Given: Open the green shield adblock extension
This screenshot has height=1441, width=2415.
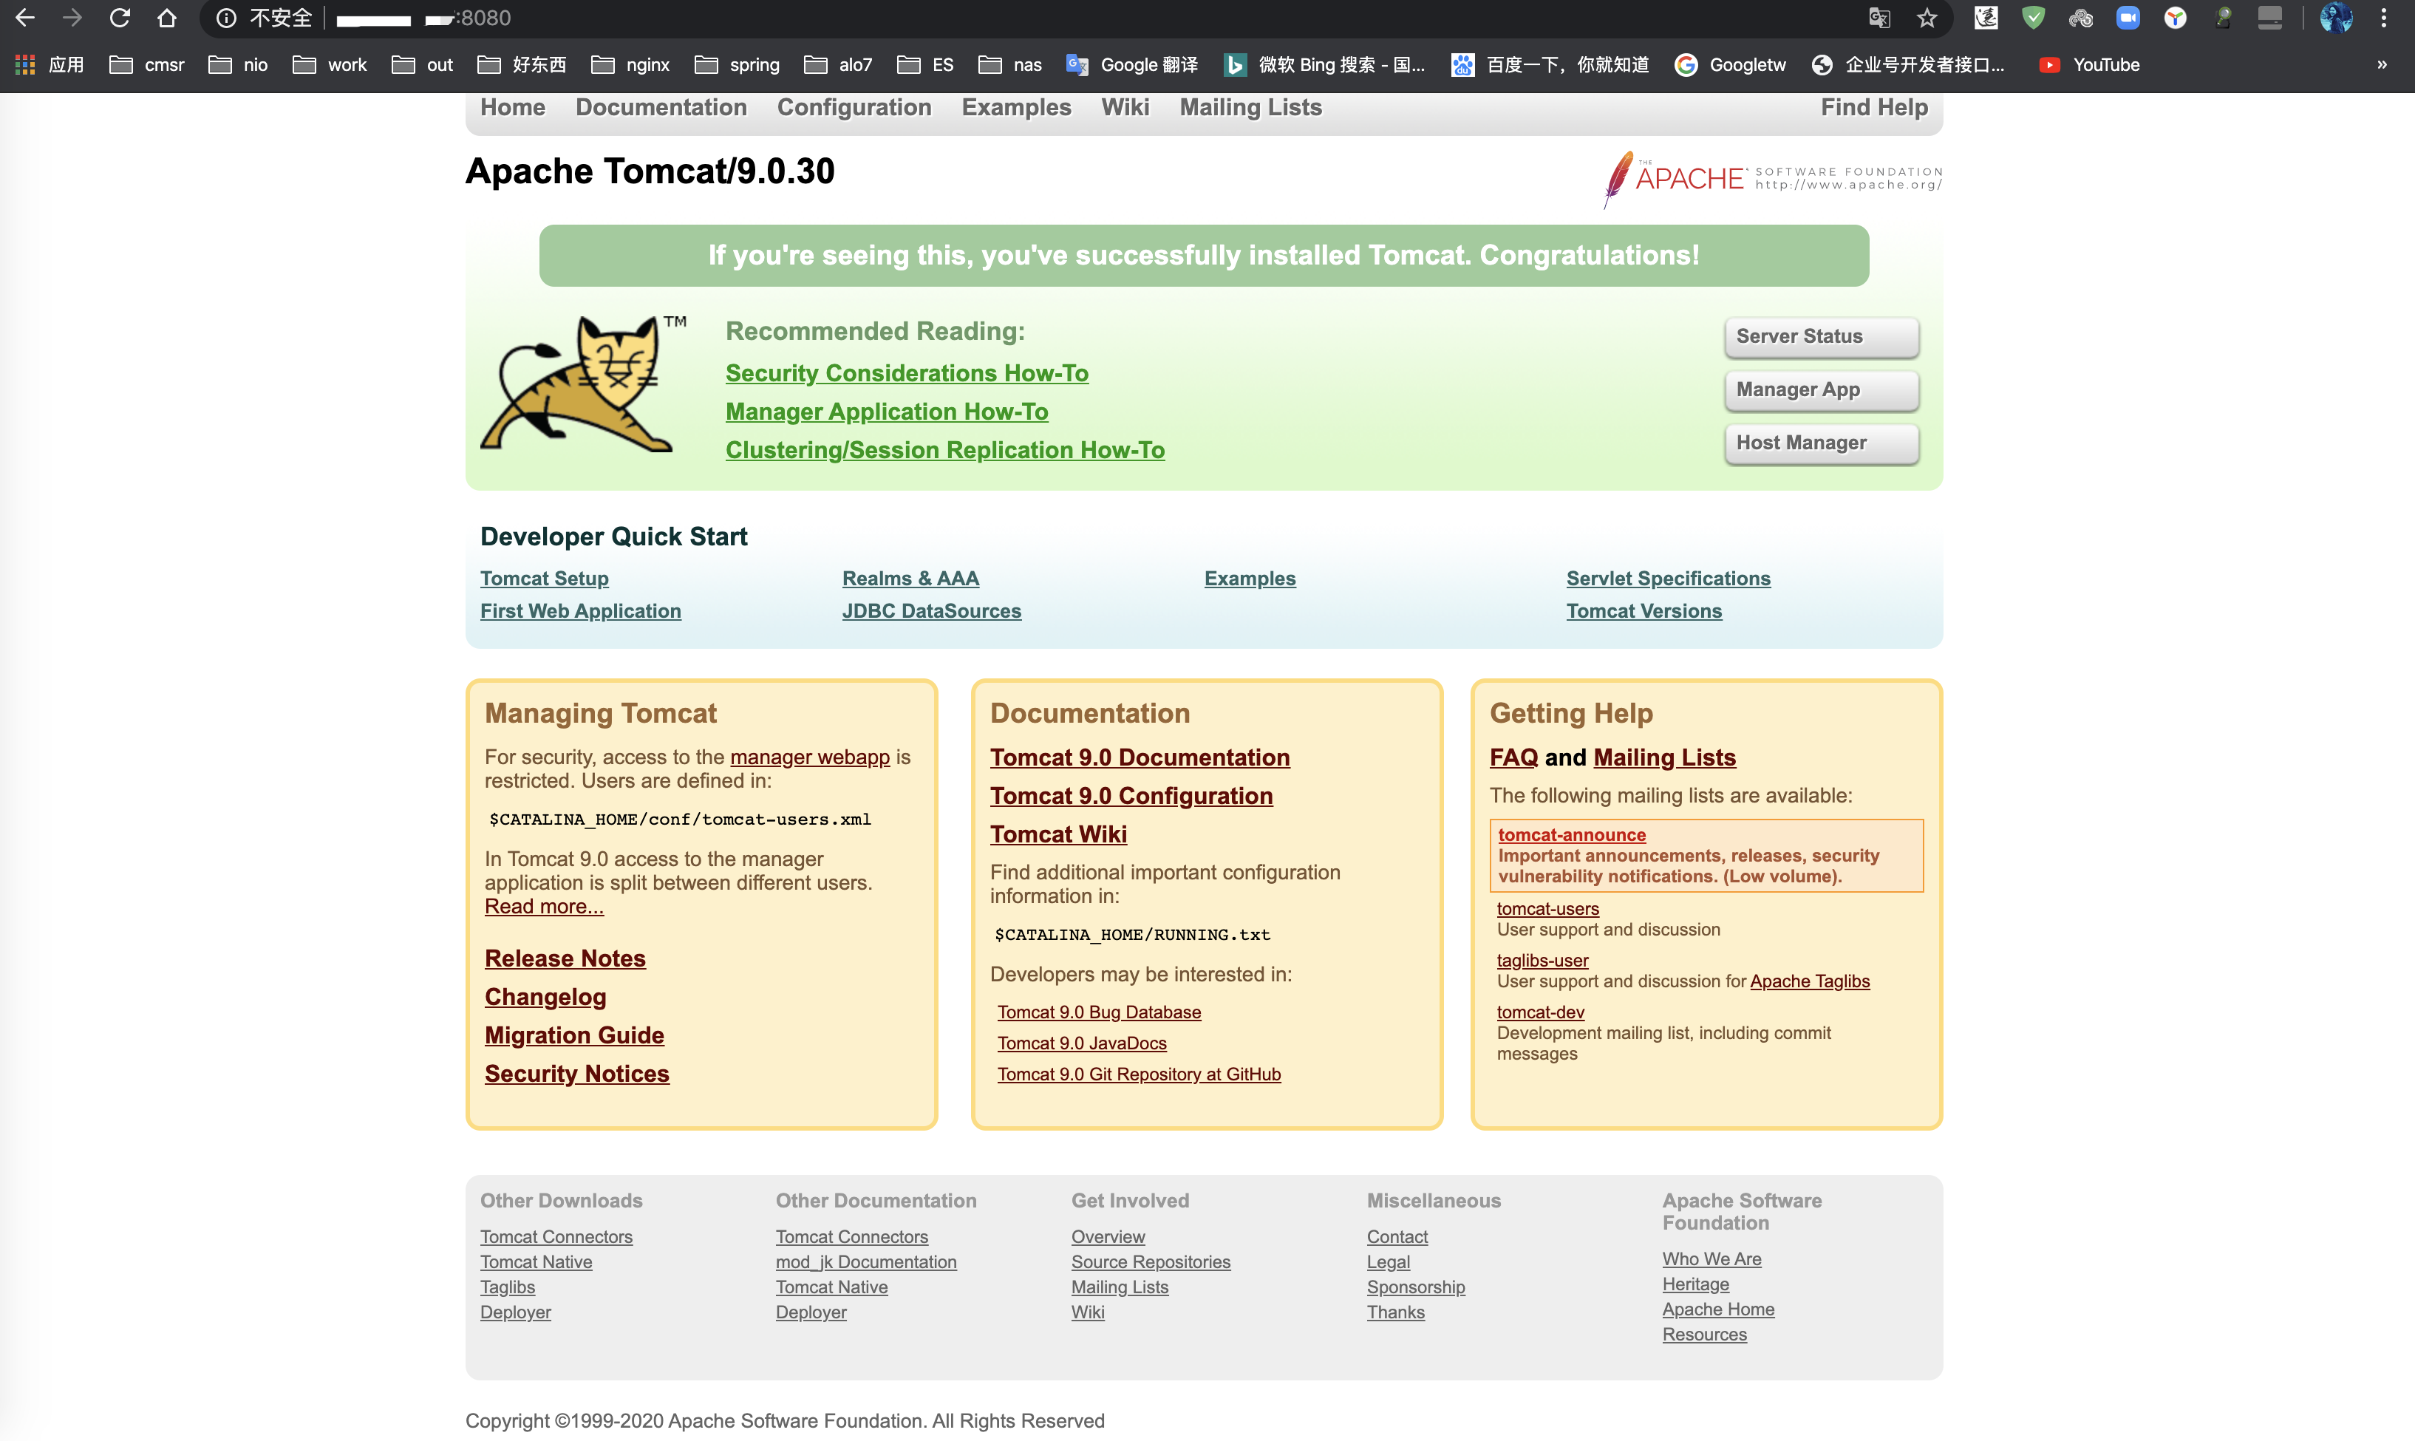Looking at the screenshot, I should coord(2034,18).
